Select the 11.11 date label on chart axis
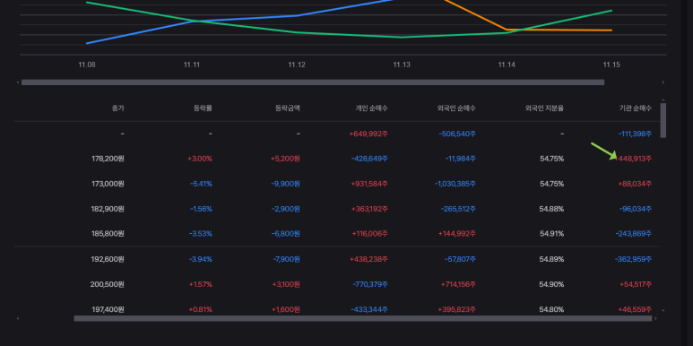This screenshot has height=346, width=693. click(192, 65)
